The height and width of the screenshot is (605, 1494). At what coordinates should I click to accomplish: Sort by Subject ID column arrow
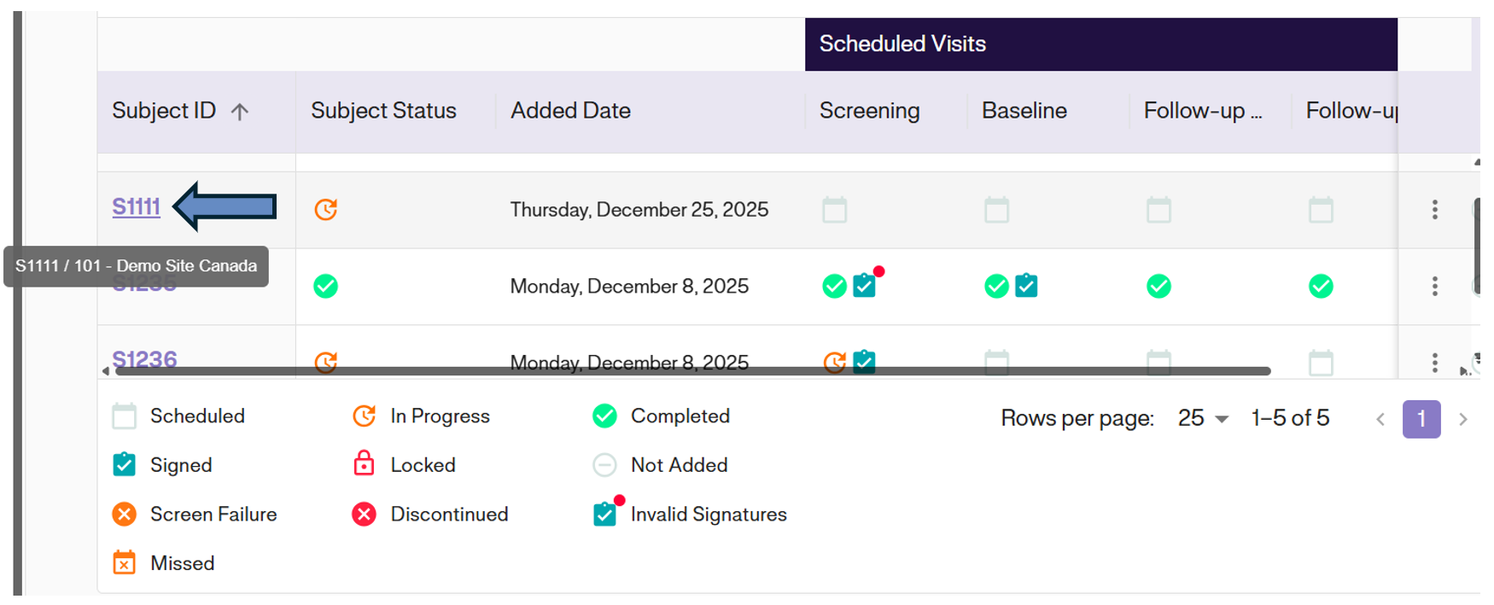pos(240,112)
